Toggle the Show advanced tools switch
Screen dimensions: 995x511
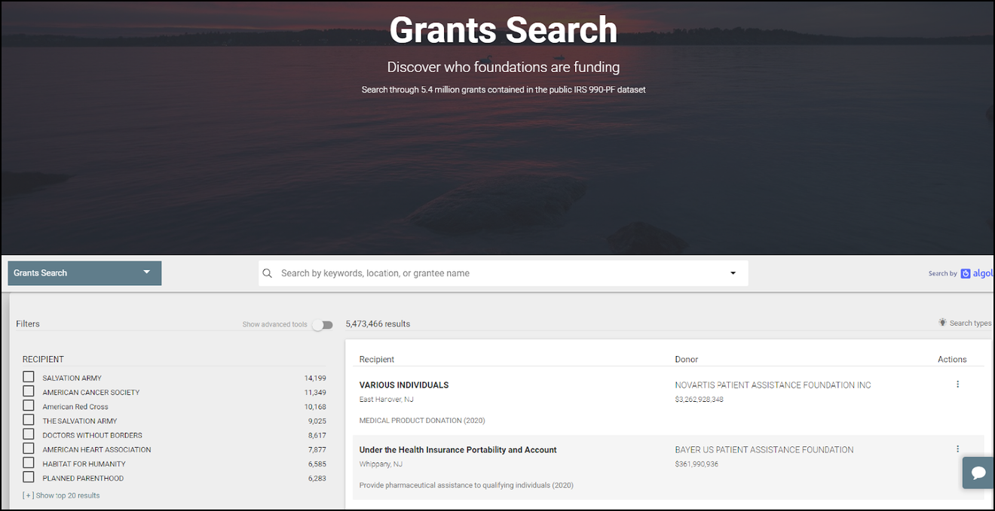(x=323, y=325)
